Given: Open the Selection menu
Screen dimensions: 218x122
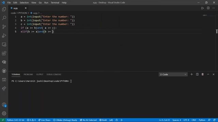Looking at the screenshot, I should click(24, 3).
